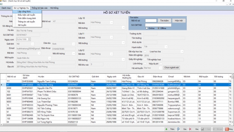Open the Thống kê báo cáo menu
This screenshot has width=234, height=132.
coord(39,8)
